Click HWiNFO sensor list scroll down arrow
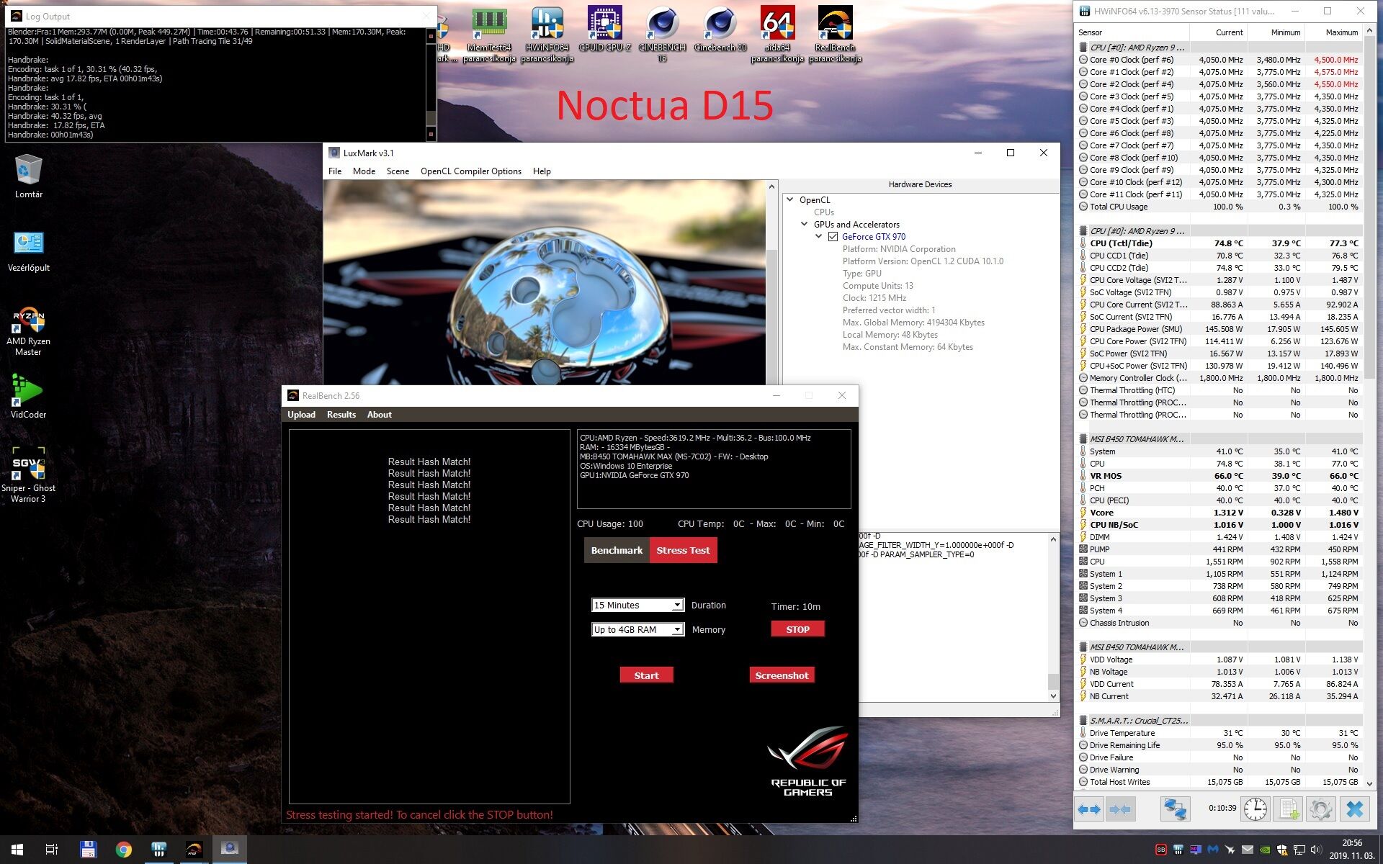 tap(1369, 783)
